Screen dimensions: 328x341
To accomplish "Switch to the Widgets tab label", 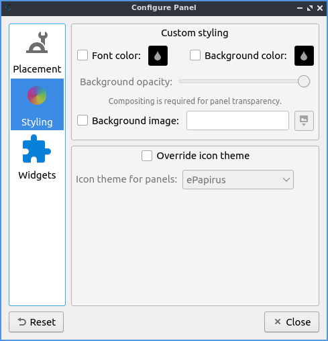I will 37,175.
